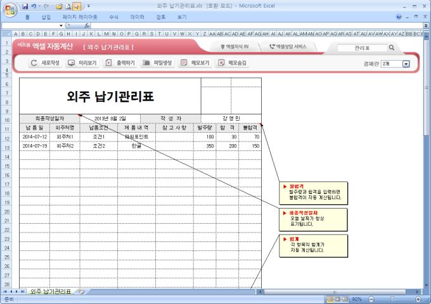Image resolution: width=431 pixels, height=304 pixels.
Task: Select row header 12
Action: tap(6, 138)
